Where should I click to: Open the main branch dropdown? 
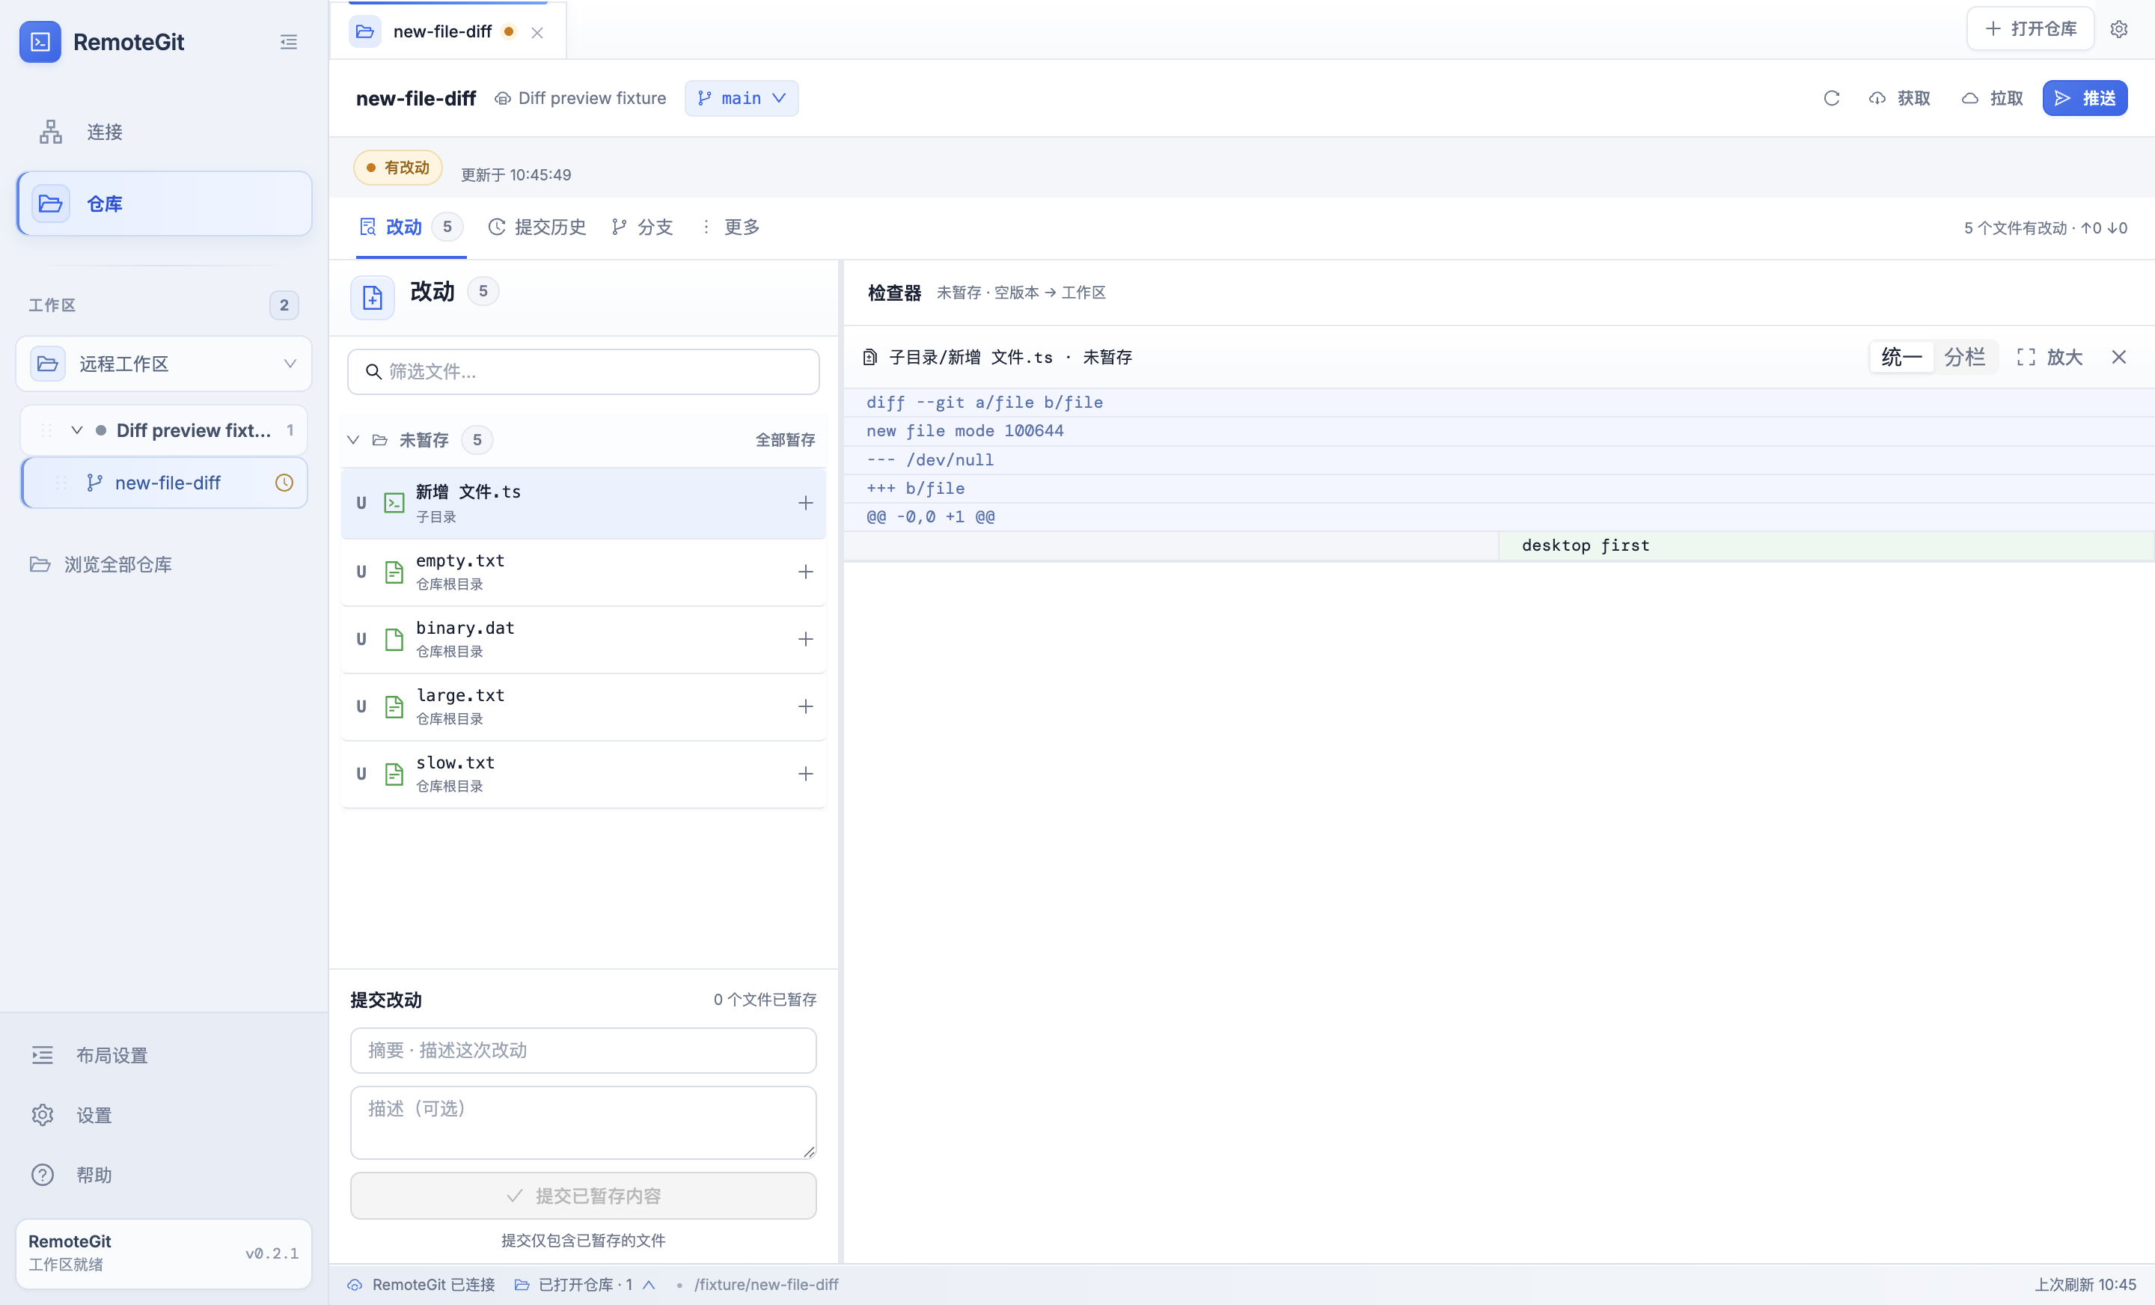pos(742,98)
